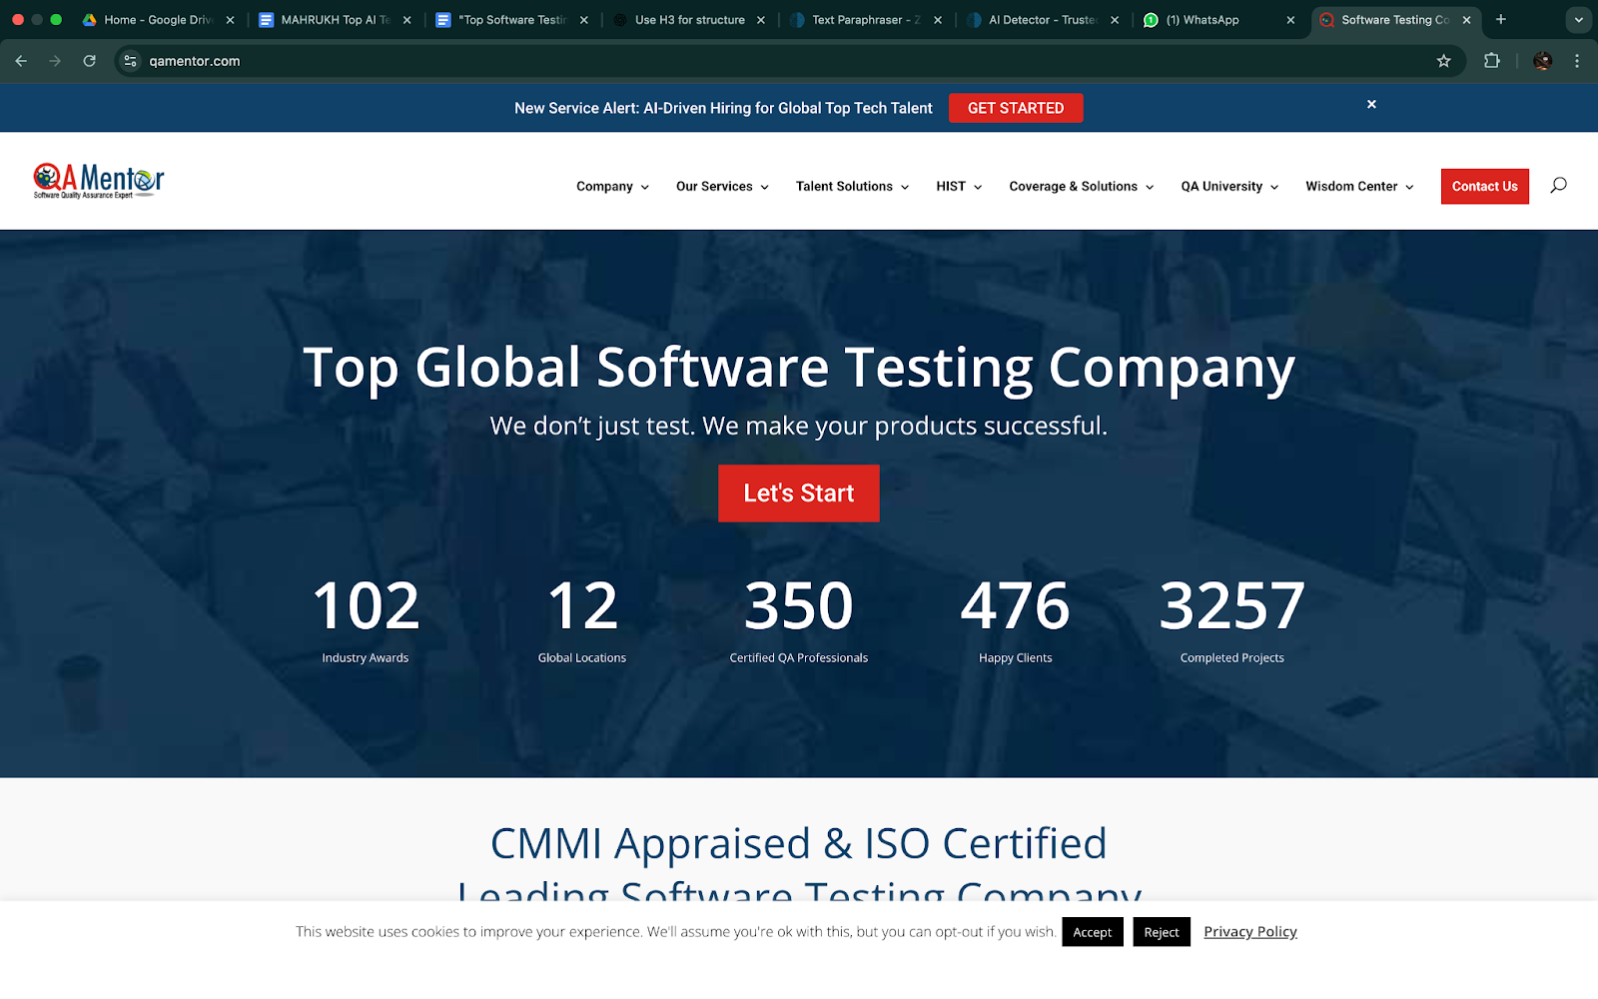Accept the cookies notice

point(1092,932)
